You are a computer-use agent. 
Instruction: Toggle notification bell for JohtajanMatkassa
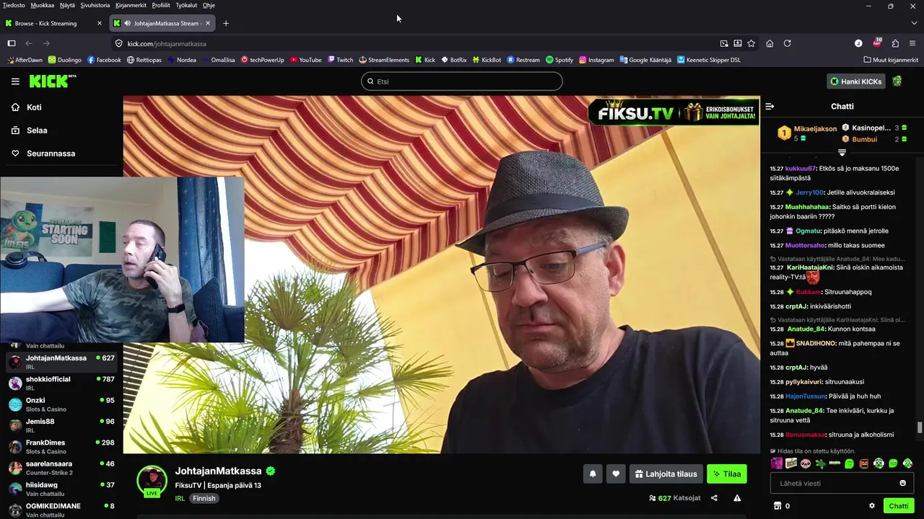[593, 474]
